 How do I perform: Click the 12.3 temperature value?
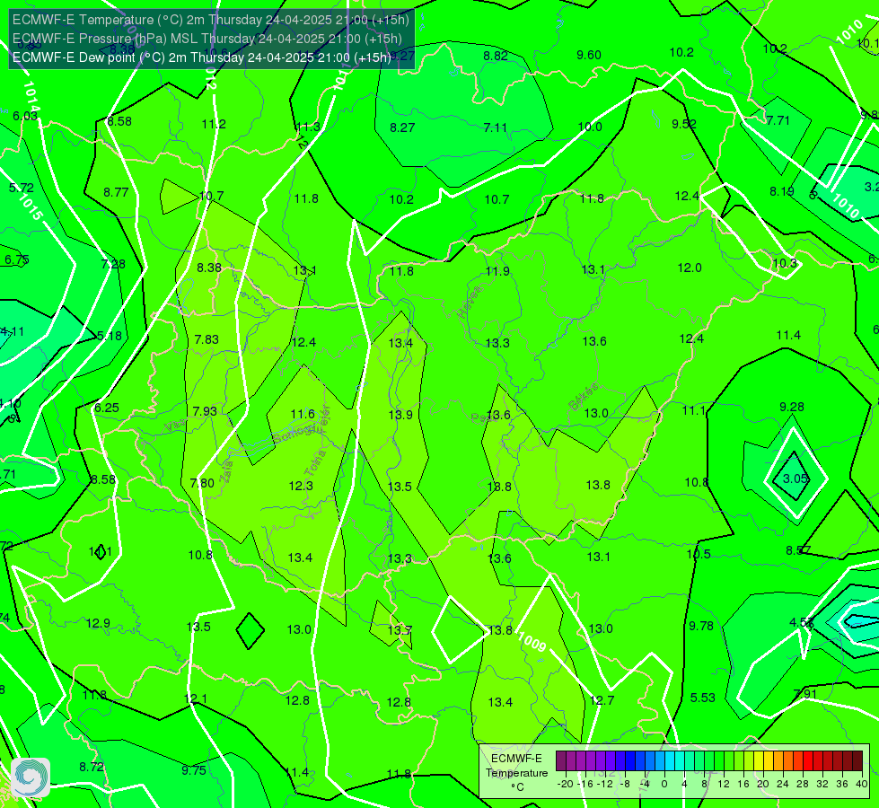pyautogui.click(x=301, y=486)
